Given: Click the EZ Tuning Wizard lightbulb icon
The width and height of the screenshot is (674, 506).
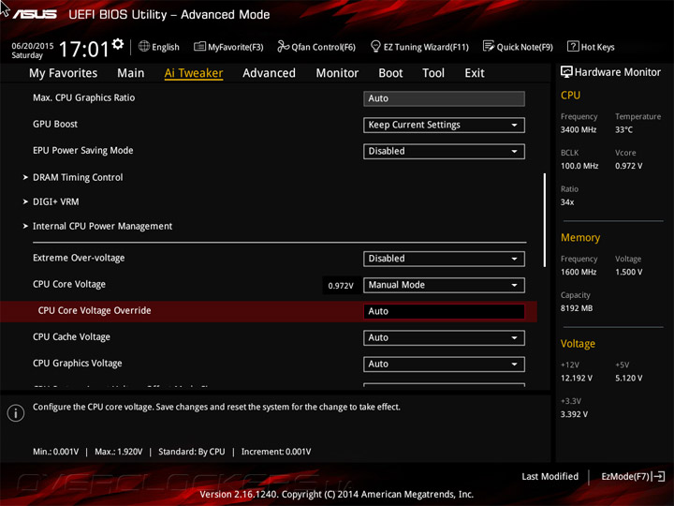Looking at the screenshot, I should 375,46.
